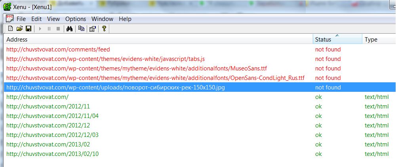Sort by the Type column header
Screen dimensions: 396x167
[379, 39]
